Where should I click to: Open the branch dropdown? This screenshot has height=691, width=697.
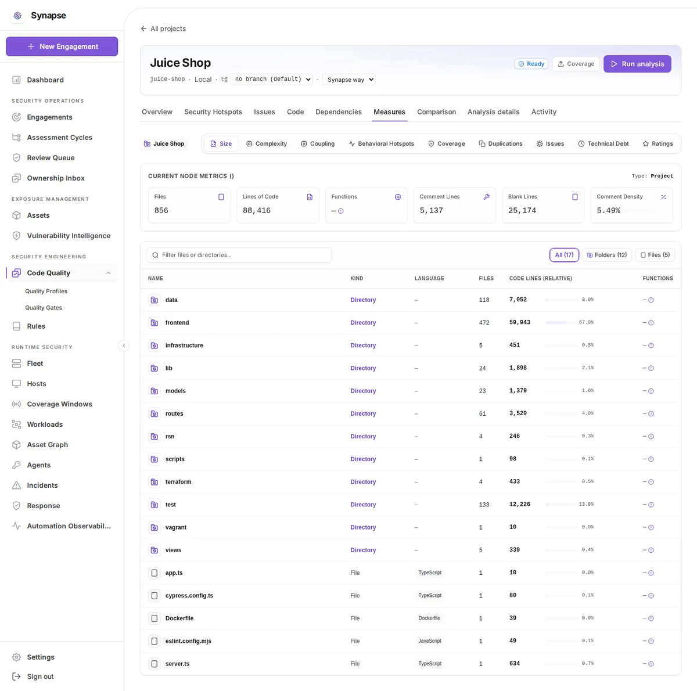[x=272, y=80]
